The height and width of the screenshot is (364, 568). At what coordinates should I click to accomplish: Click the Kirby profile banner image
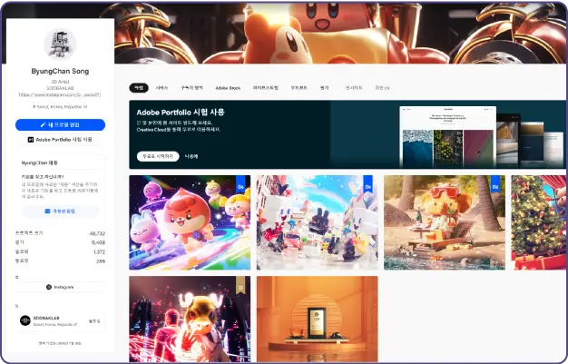coord(339,34)
